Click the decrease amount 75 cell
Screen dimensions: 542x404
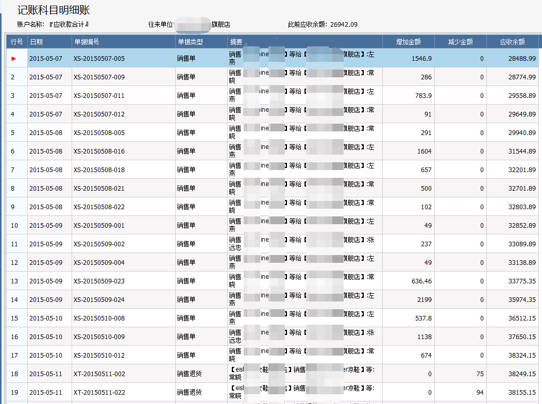click(461, 374)
